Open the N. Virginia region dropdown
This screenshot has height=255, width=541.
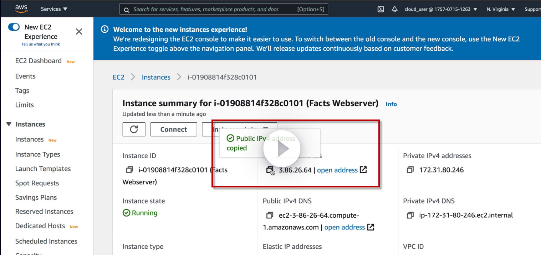(501, 9)
